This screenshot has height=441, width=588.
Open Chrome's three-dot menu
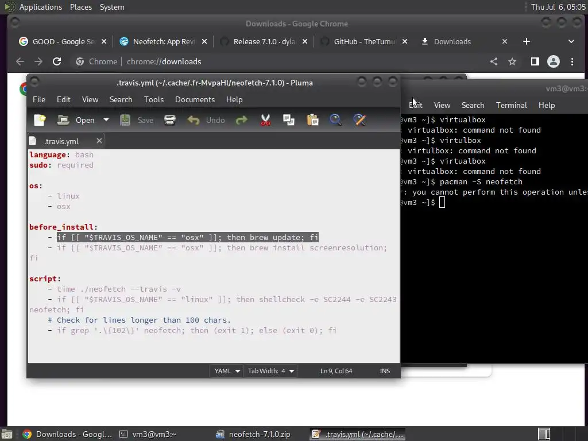(x=572, y=61)
